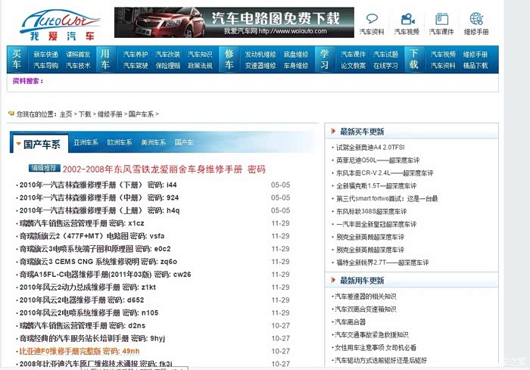Click the 汽车资料 chat bubble icon
530x370 pixels.
pos(371,20)
